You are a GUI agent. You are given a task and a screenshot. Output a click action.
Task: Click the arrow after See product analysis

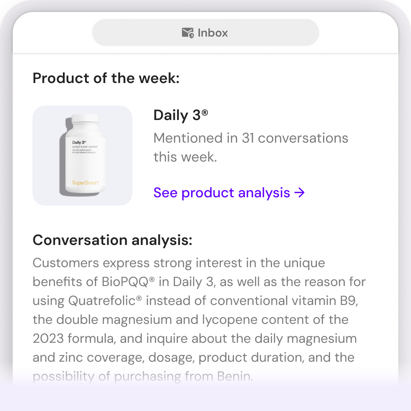point(300,192)
